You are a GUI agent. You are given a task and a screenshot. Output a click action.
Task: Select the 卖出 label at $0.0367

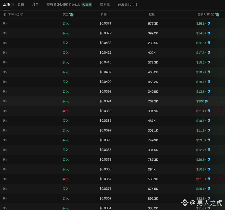pyautogui.click(x=66, y=179)
